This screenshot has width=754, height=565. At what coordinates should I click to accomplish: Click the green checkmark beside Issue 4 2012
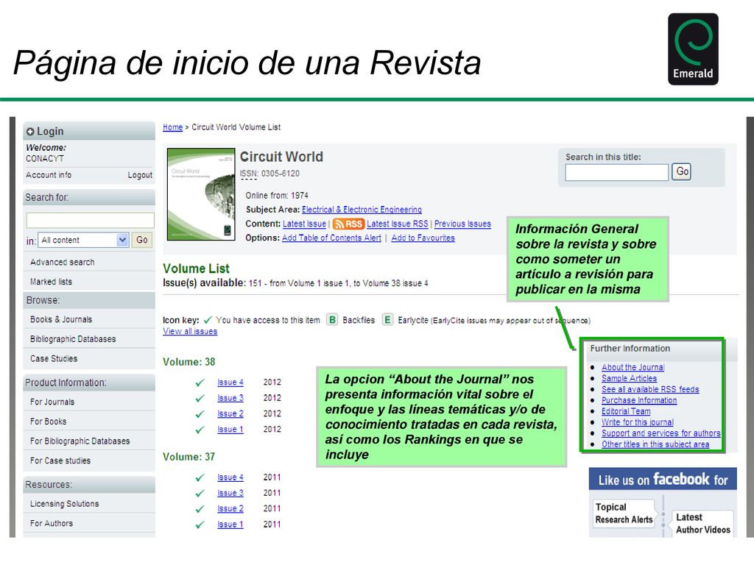click(x=200, y=383)
